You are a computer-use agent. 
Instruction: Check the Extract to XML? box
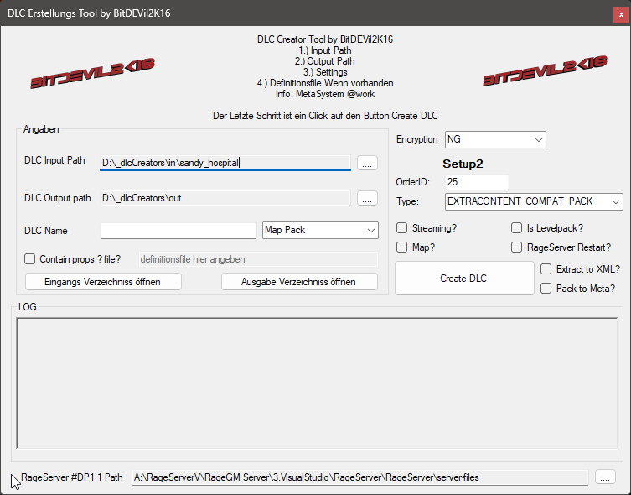pos(546,269)
